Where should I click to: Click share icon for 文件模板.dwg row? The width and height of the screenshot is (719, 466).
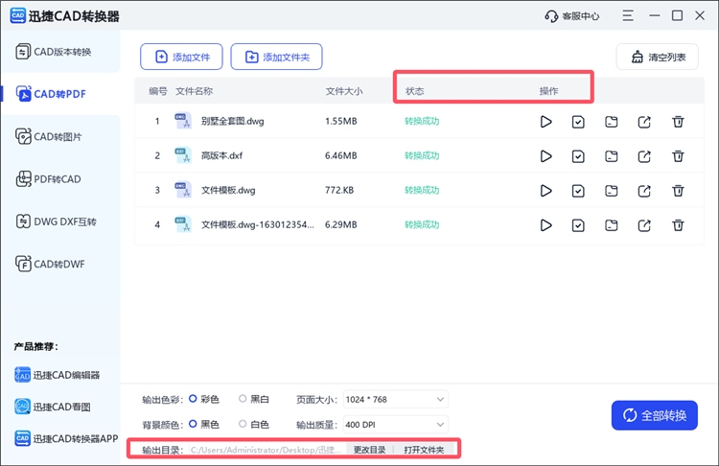coord(644,191)
